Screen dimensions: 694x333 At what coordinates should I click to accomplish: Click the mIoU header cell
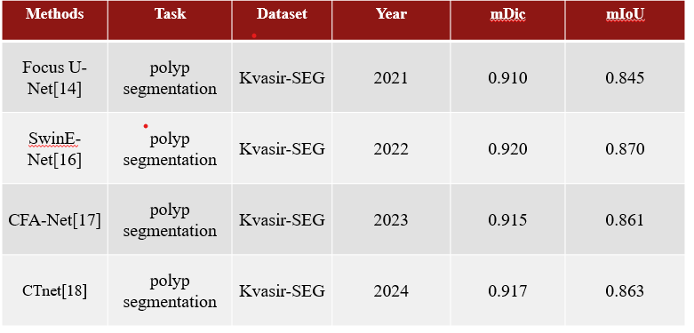[625, 20]
